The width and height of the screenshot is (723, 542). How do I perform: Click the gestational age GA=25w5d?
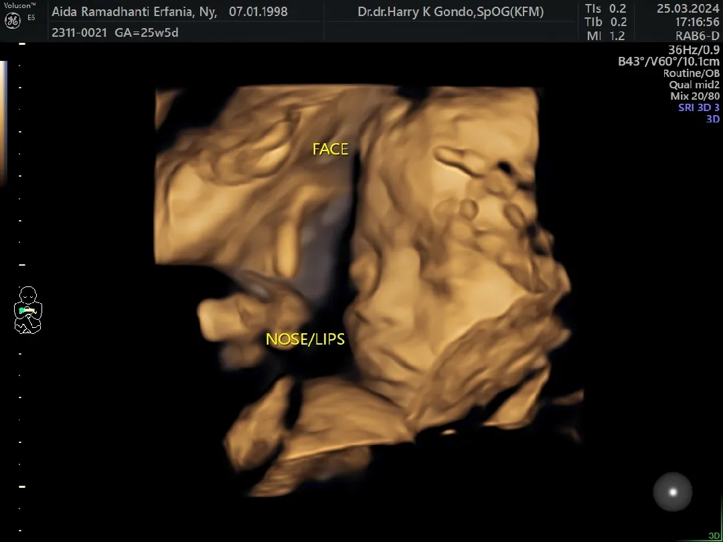pos(147,33)
